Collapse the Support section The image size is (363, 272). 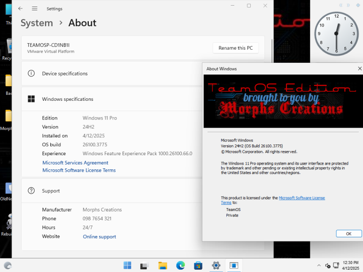(x=112, y=191)
